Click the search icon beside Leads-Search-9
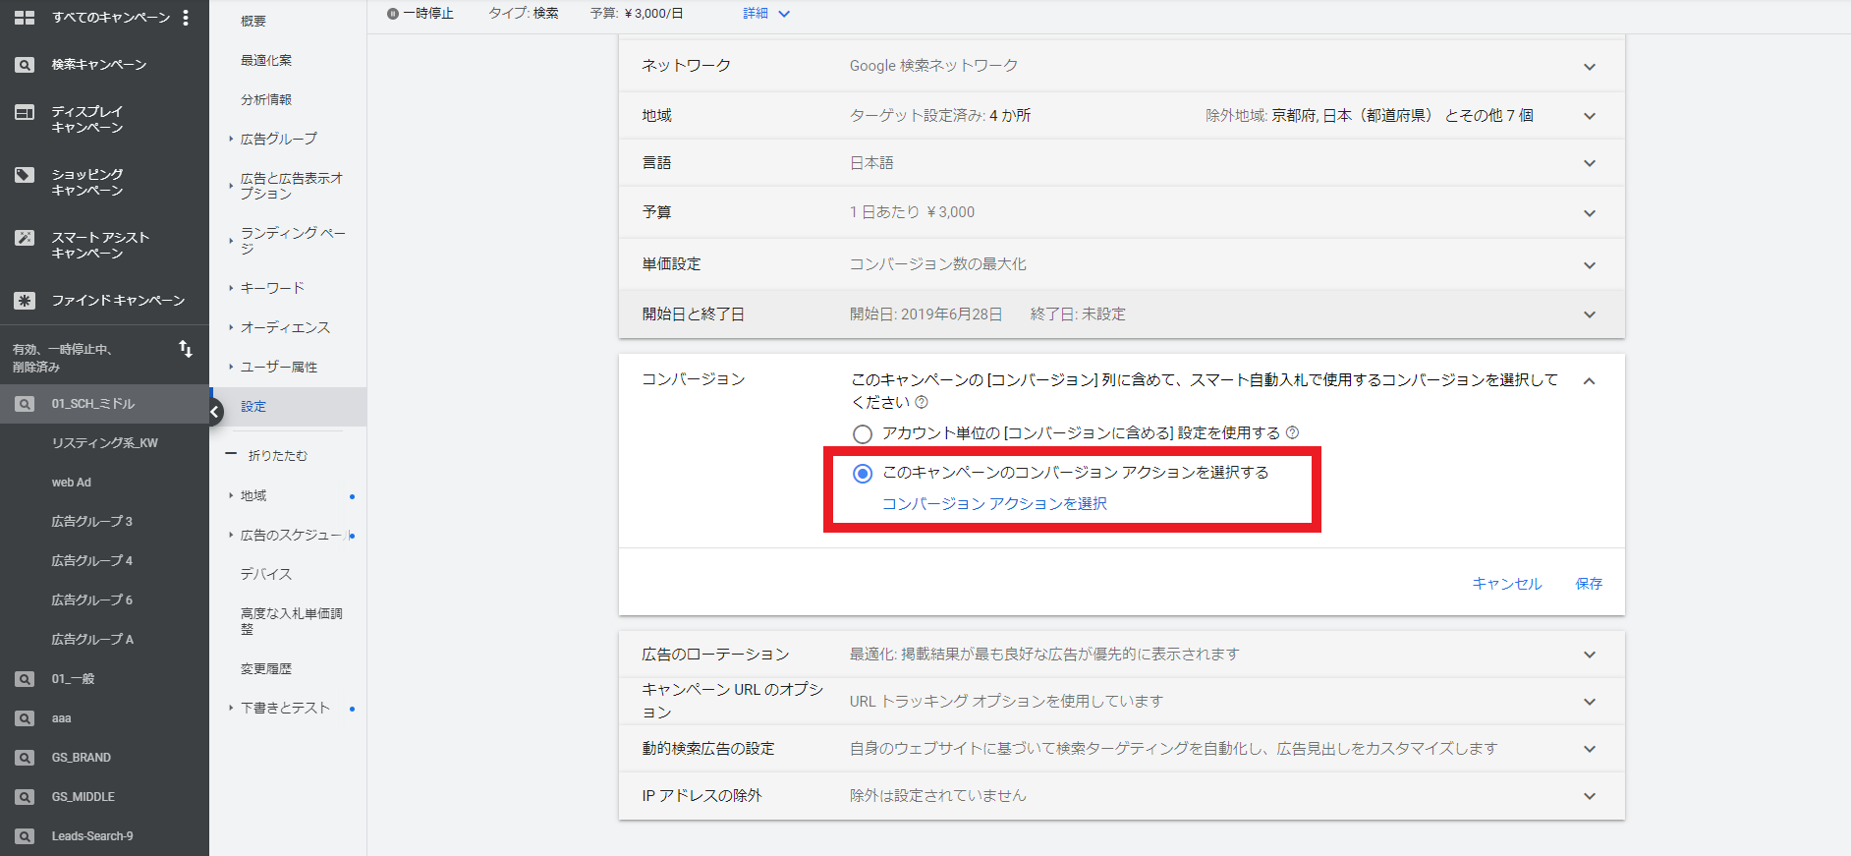 pyautogui.click(x=25, y=836)
